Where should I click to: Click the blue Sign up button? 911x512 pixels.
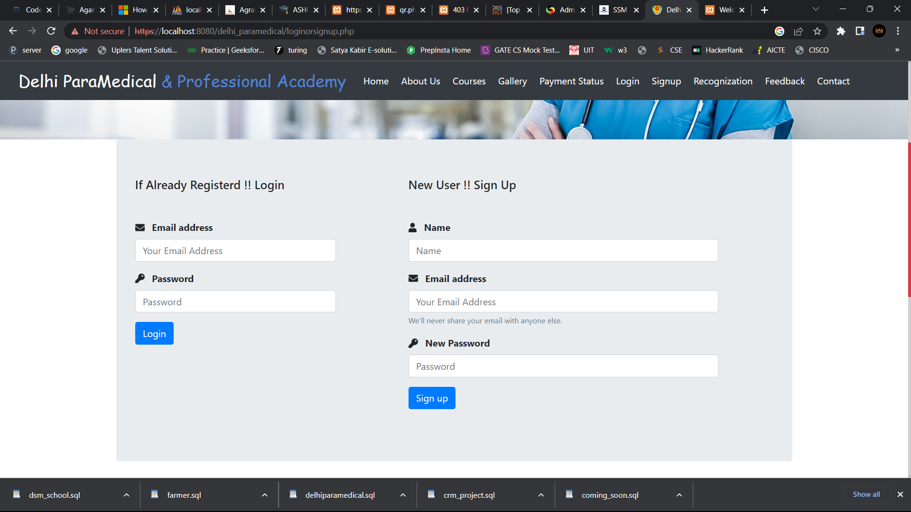[x=432, y=398]
